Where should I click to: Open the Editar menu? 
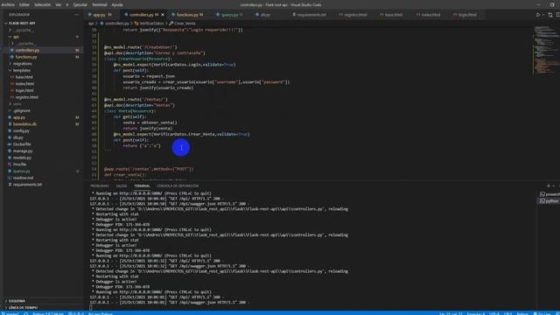(24, 4)
